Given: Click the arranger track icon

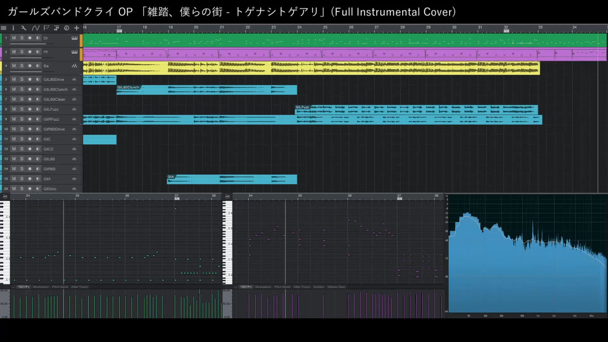Looking at the screenshot, I should [56, 28].
